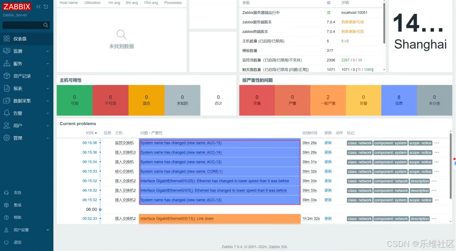Image resolution: width=456 pixels, height=251 pixels.
Task: Click 更新 for the ACC-15 problem
Action: (328, 143)
